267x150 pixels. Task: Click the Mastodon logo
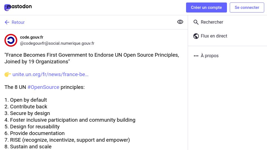click(18, 7)
